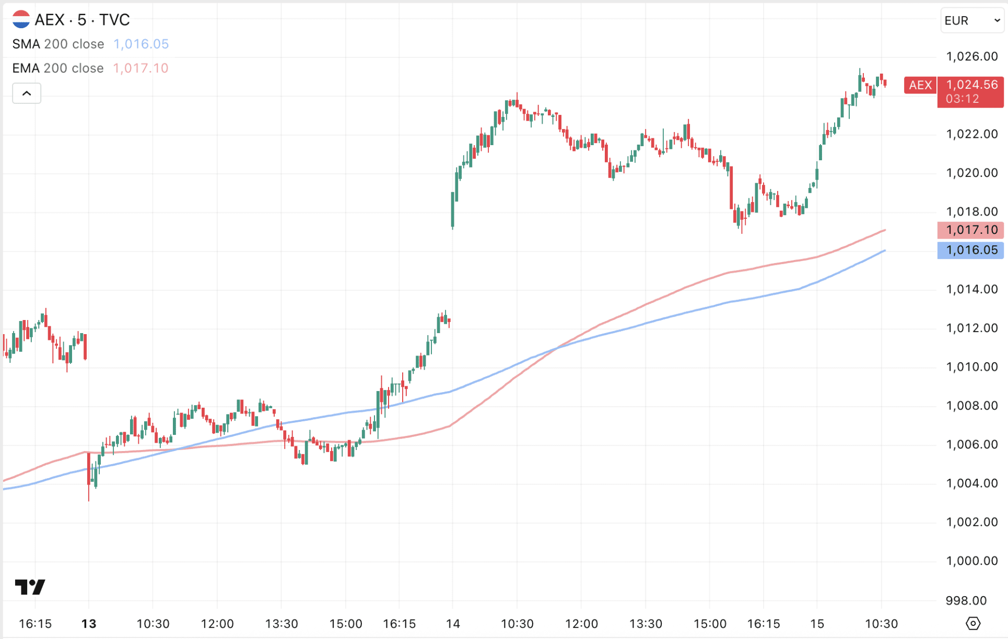Viewport: 1008px width, 639px height.
Task: Click the EMA 1,017.10 price axis label
Action: point(971,230)
